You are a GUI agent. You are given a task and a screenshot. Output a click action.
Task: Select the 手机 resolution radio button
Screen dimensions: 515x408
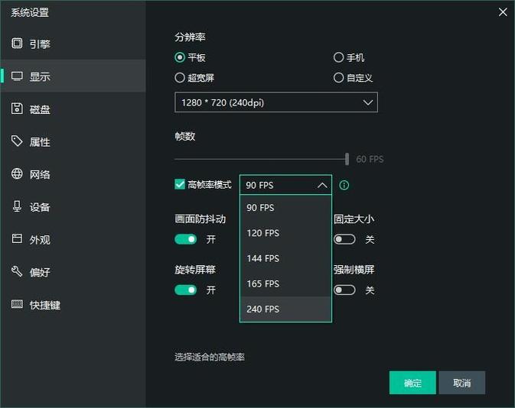coord(339,57)
